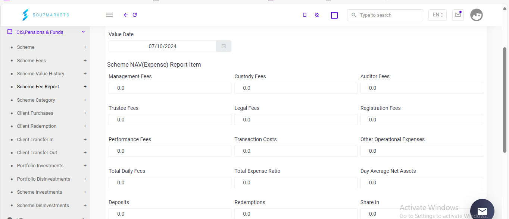Open the Client Transfer In item
Viewport: 509px width, 219px height.
(35, 139)
